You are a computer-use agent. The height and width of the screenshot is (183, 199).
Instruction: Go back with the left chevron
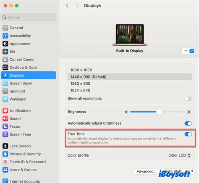coord(67,5)
